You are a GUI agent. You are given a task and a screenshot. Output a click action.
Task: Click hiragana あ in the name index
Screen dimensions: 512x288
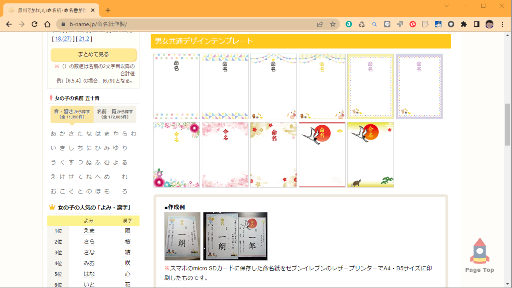[x=54, y=134]
